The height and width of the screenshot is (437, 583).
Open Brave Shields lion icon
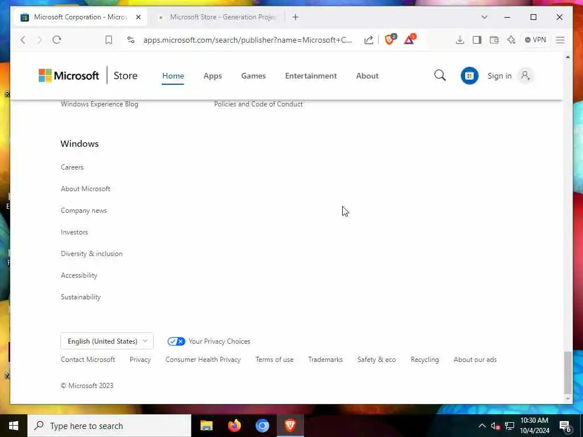point(390,39)
